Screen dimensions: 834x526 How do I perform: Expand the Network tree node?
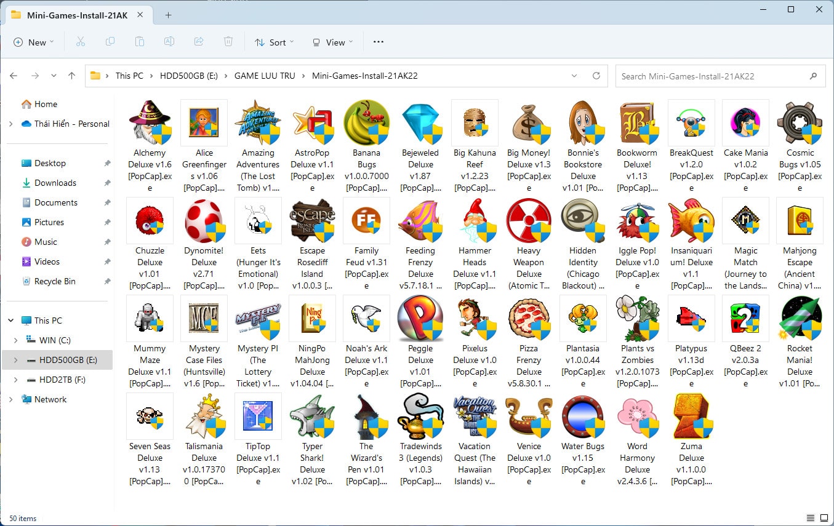tap(11, 399)
